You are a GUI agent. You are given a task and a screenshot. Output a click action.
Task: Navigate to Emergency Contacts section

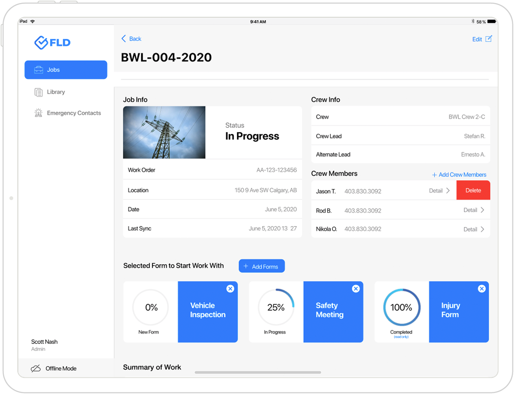click(74, 113)
